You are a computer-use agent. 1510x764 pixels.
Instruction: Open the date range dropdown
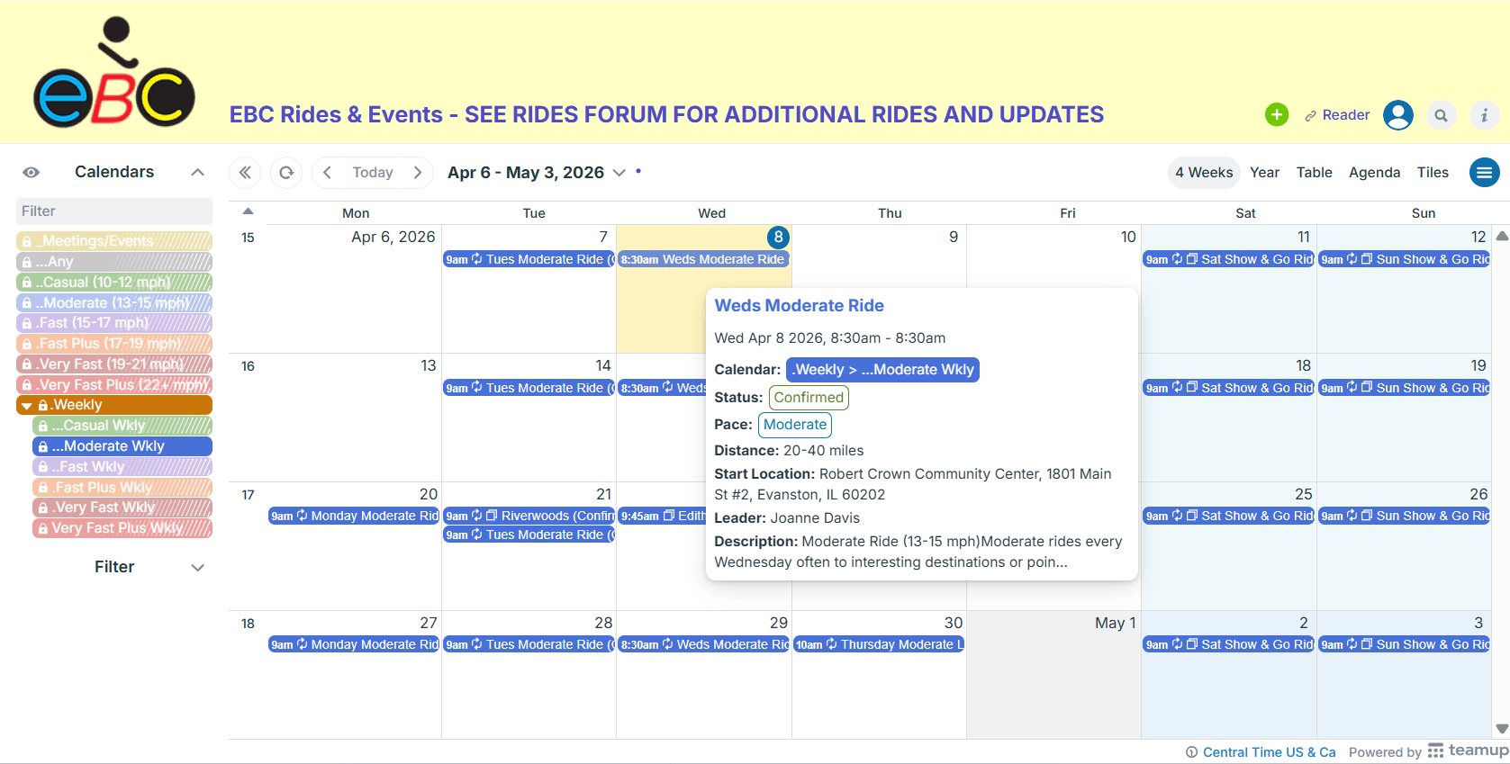click(x=619, y=173)
